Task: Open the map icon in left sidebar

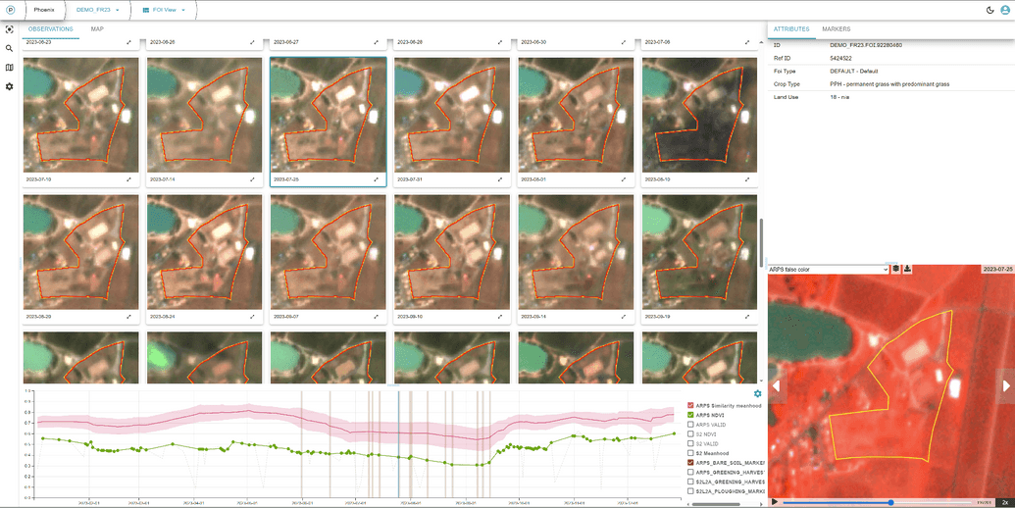Action: pyautogui.click(x=9, y=68)
